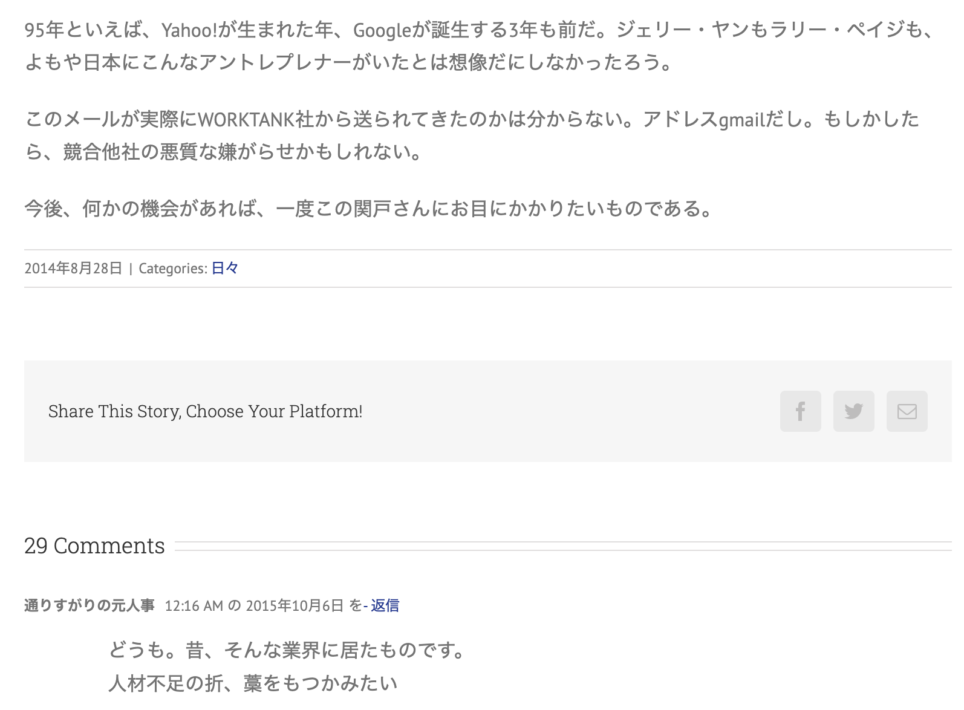The width and height of the screenshot is (964, 710).
Task: Click the comment line starting どうも。昔
Action: 289,650
